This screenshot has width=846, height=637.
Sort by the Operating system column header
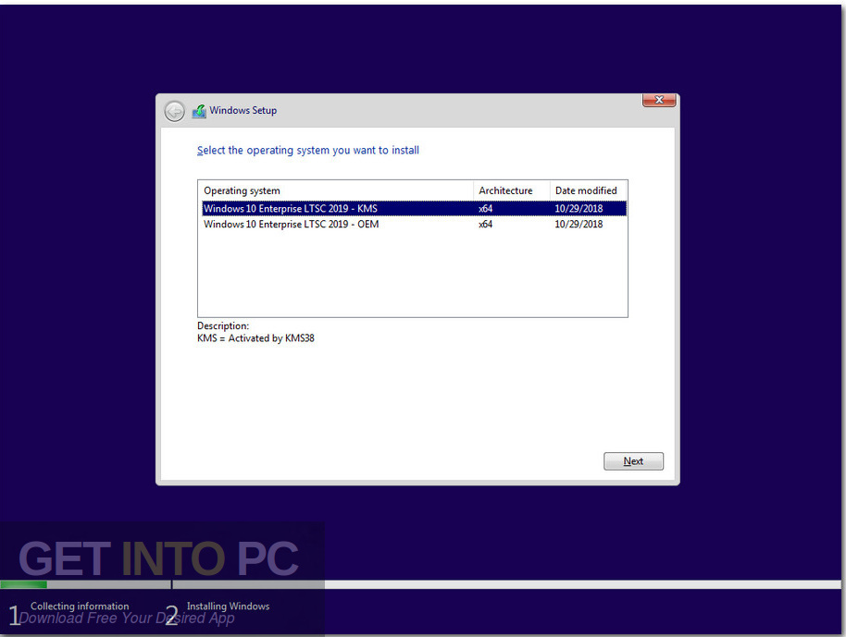[x=242, y=190]
